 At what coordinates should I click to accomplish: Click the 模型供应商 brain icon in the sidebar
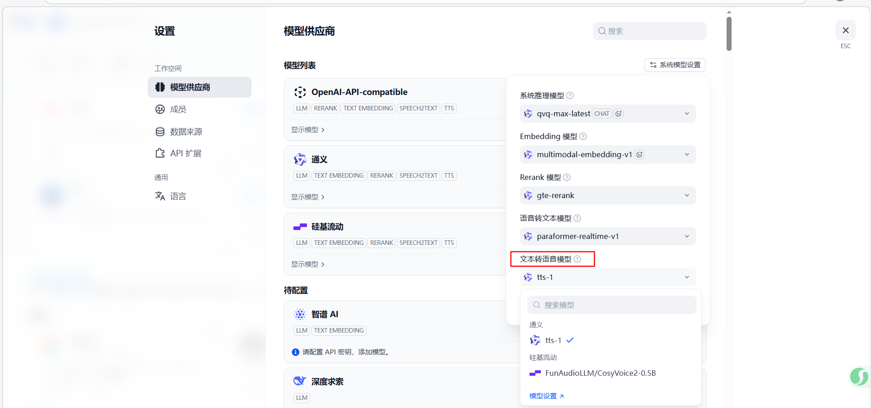pos(160,87)
